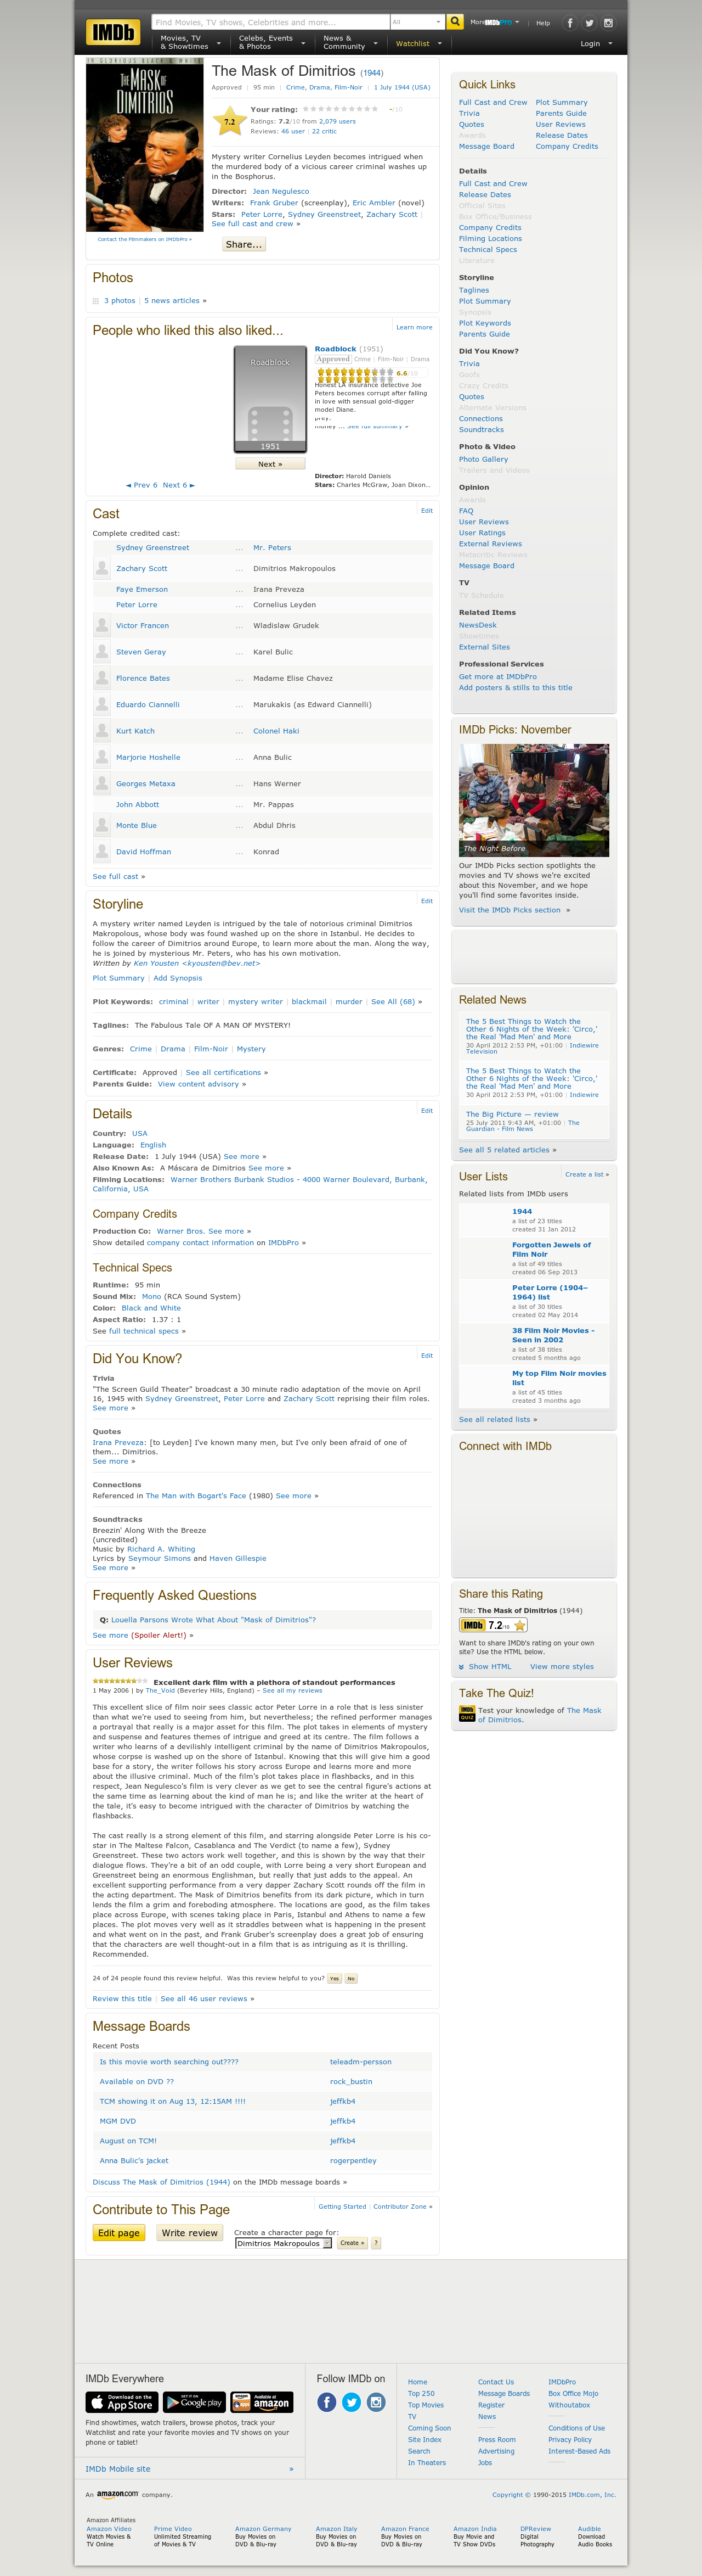Screen dimensions: 702x2576
Task: Click the Edit page button
Action: point(119,2232)
